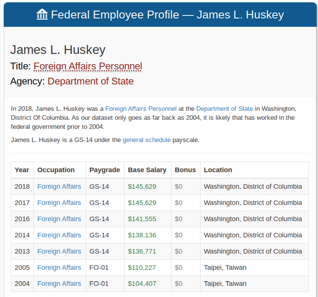The height and width of the screenshot is (297, 318).
Task: Select the 2013 year cell
Action: (22, 251)
